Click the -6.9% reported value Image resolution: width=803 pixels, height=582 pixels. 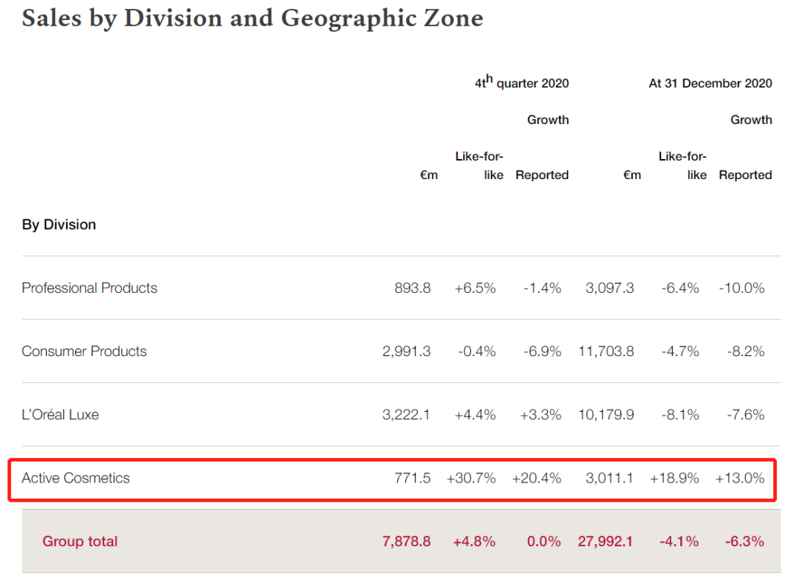pyautogui.click(x=542, y=352)
